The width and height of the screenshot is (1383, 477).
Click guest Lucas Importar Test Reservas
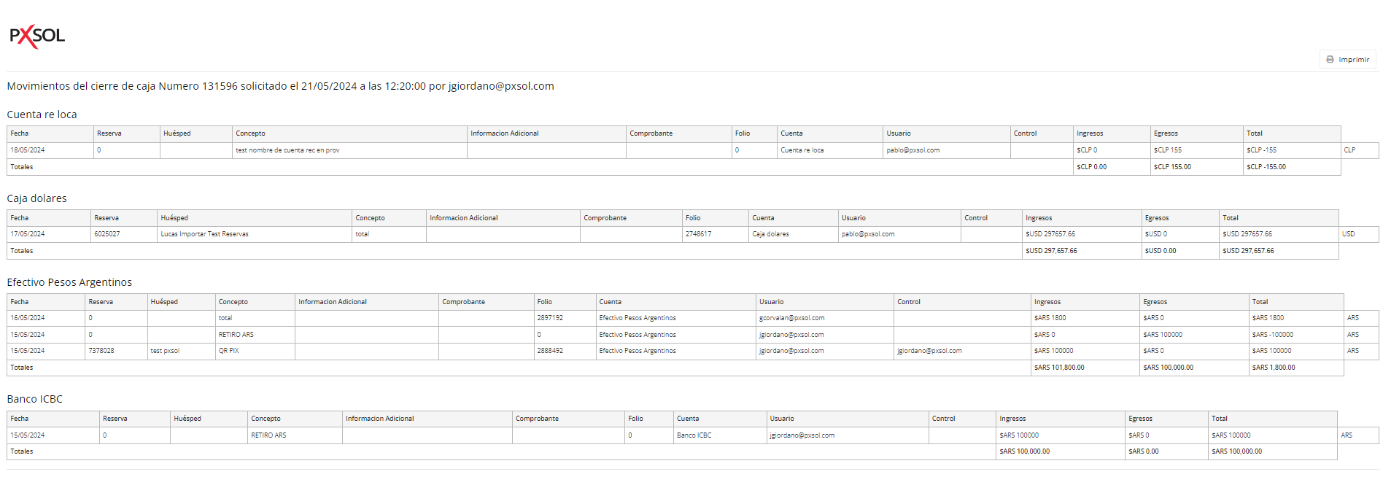[x=204, y=234]
